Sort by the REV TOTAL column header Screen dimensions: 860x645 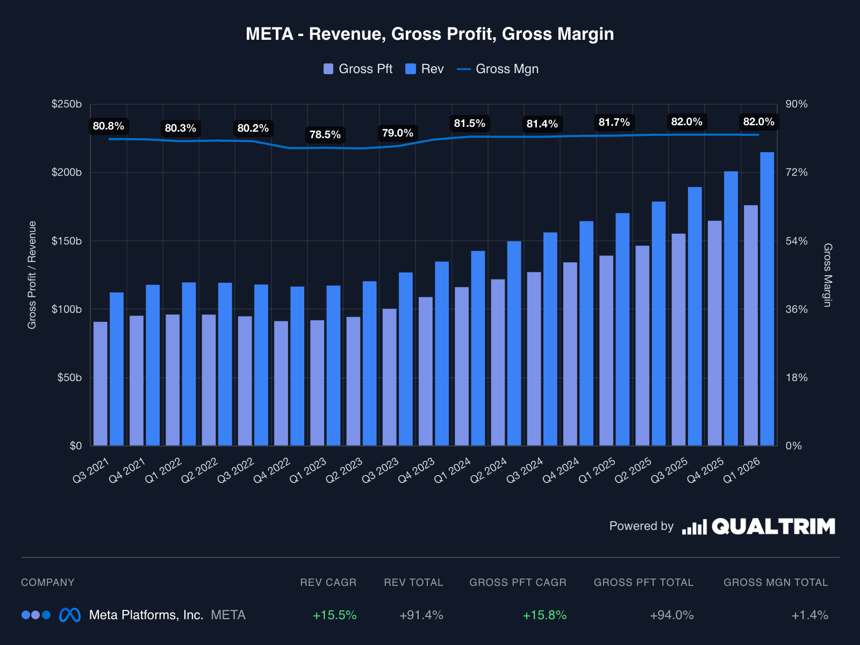pyautogui.click(x=413, y=583)
